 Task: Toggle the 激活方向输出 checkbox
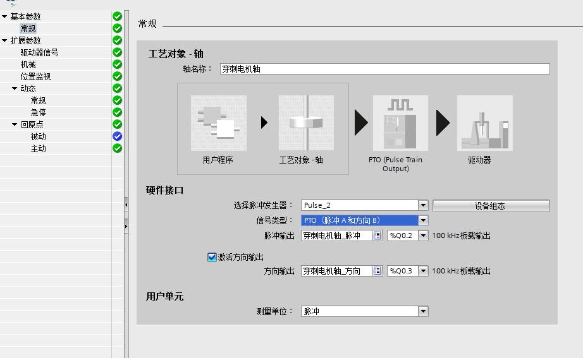pyautogui.click(x=212, y=257)
